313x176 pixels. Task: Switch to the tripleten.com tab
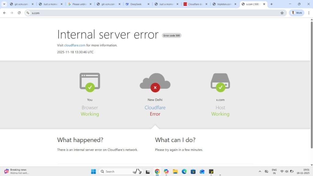click(224, 4)
